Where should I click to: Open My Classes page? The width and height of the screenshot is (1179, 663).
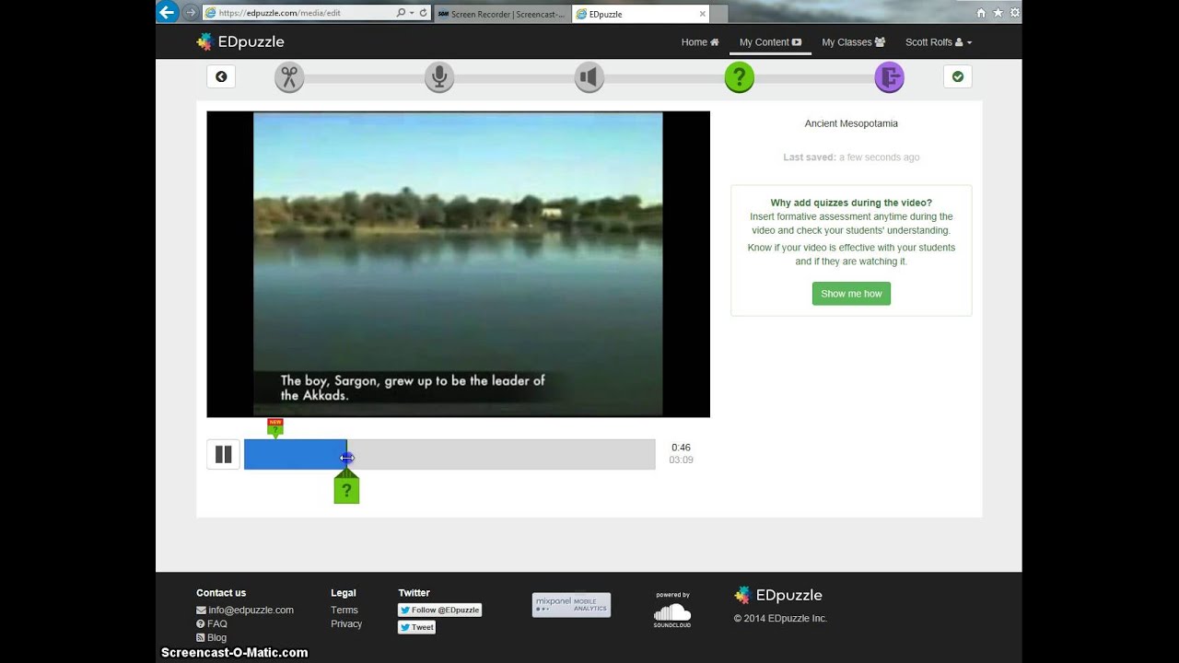coord(853,42)
